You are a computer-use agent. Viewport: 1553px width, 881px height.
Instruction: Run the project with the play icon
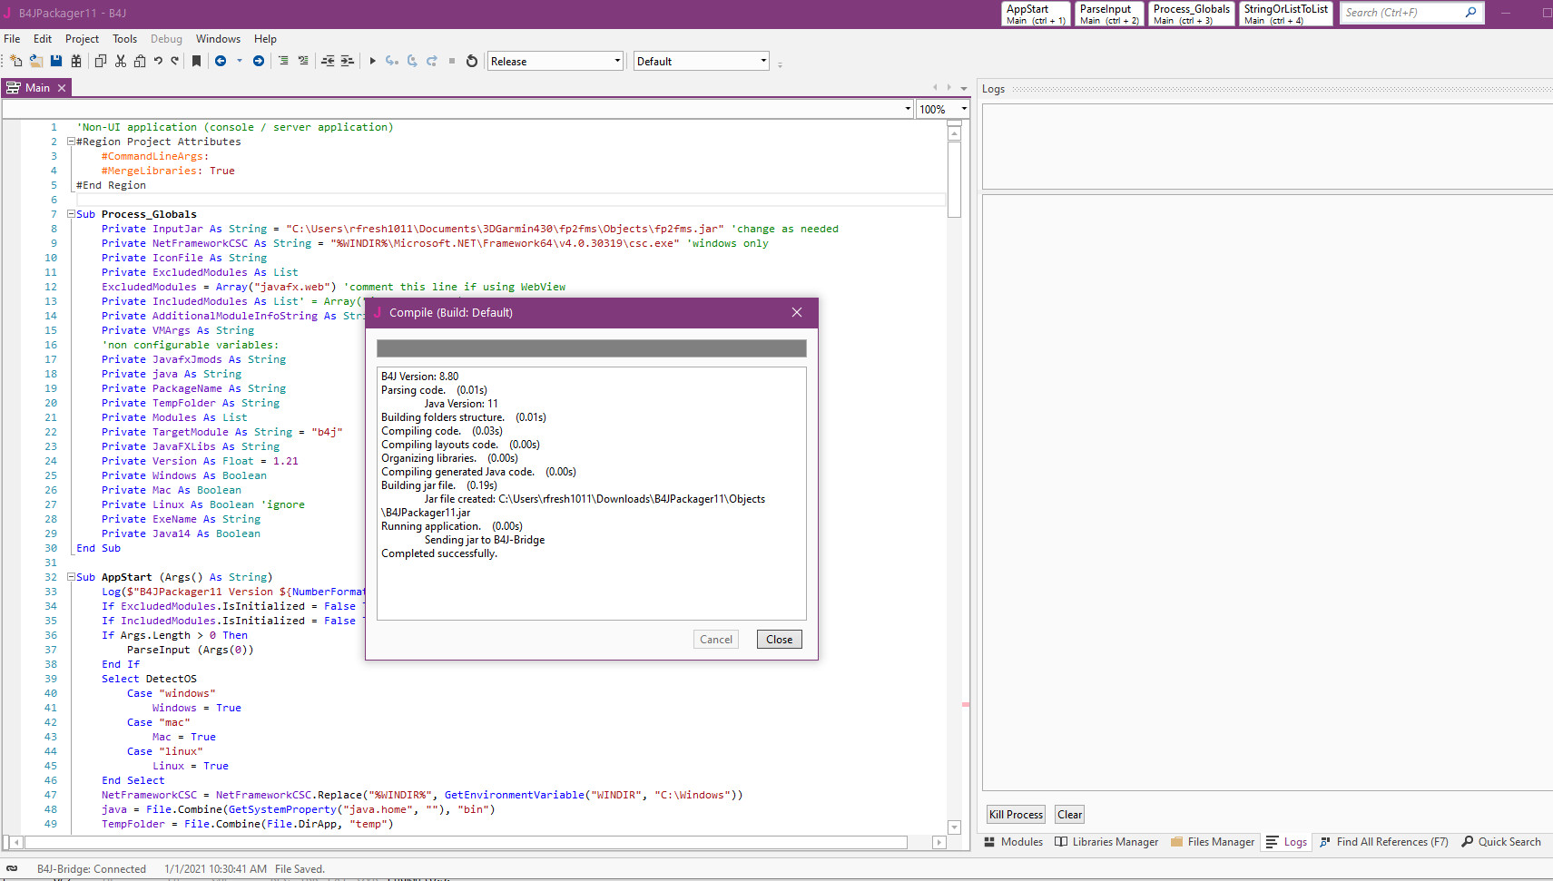pyautogui.click(x=372, y=61)
